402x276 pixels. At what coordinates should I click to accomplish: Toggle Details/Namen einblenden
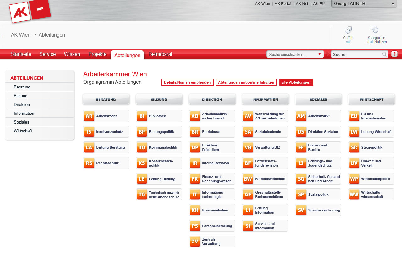(x=187, y=82)
